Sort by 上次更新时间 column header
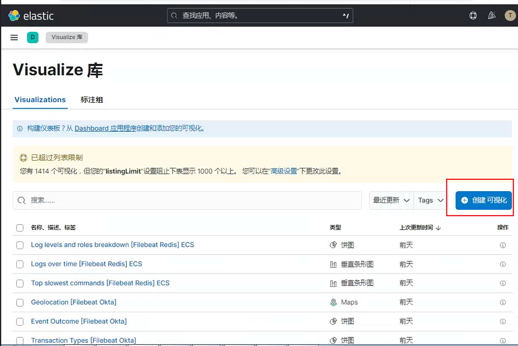The height and width of the screenshot is (346, 518). coord(420,228)
